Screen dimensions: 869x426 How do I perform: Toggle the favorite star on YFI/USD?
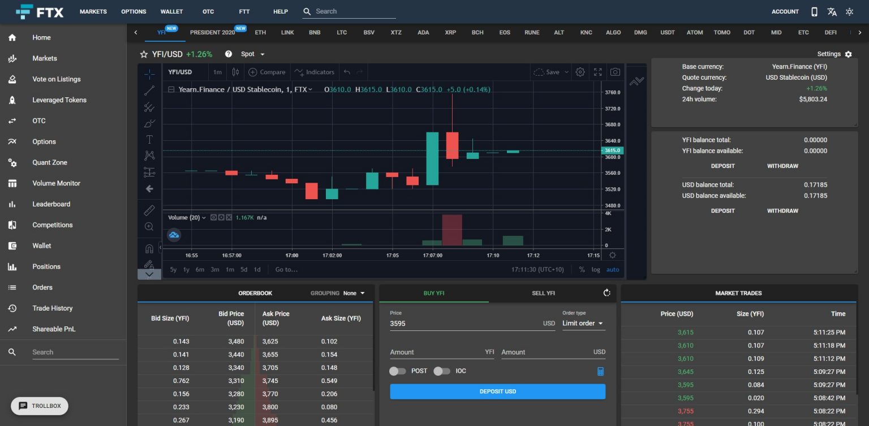click(x=143, y=54)
